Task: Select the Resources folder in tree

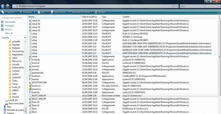Action: point(15,61)
